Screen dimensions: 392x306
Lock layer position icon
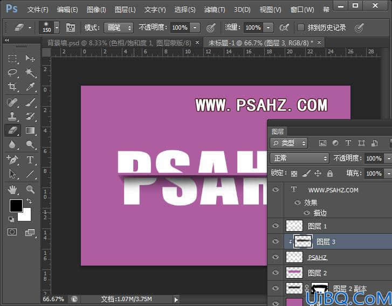coord(318,173)
